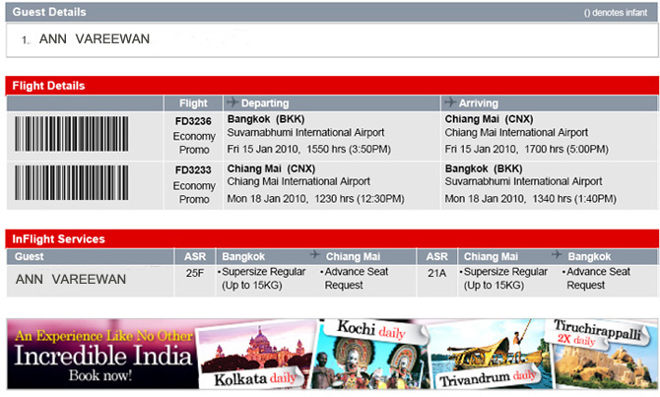The width and height of the screenshot is (660, 397).
Task: Click the InFlight Services section header
Action: (x=57, y=239)
